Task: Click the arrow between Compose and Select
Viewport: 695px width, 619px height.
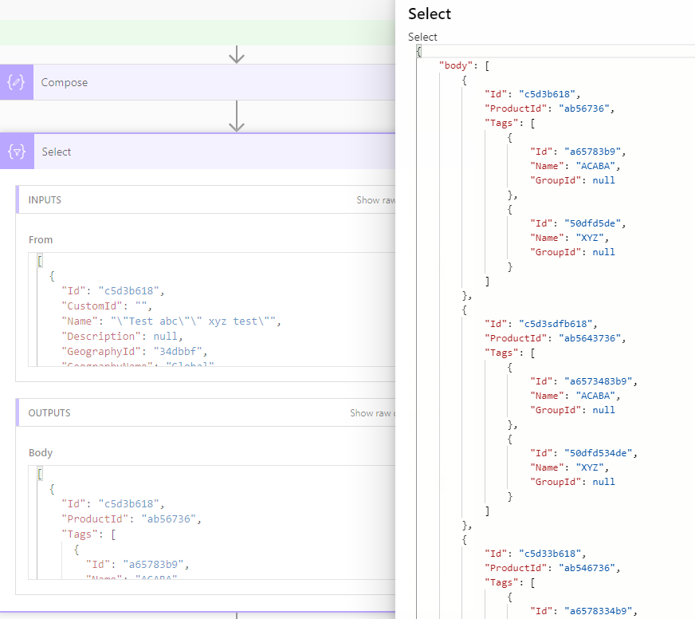Action: (x=236, y=116)
